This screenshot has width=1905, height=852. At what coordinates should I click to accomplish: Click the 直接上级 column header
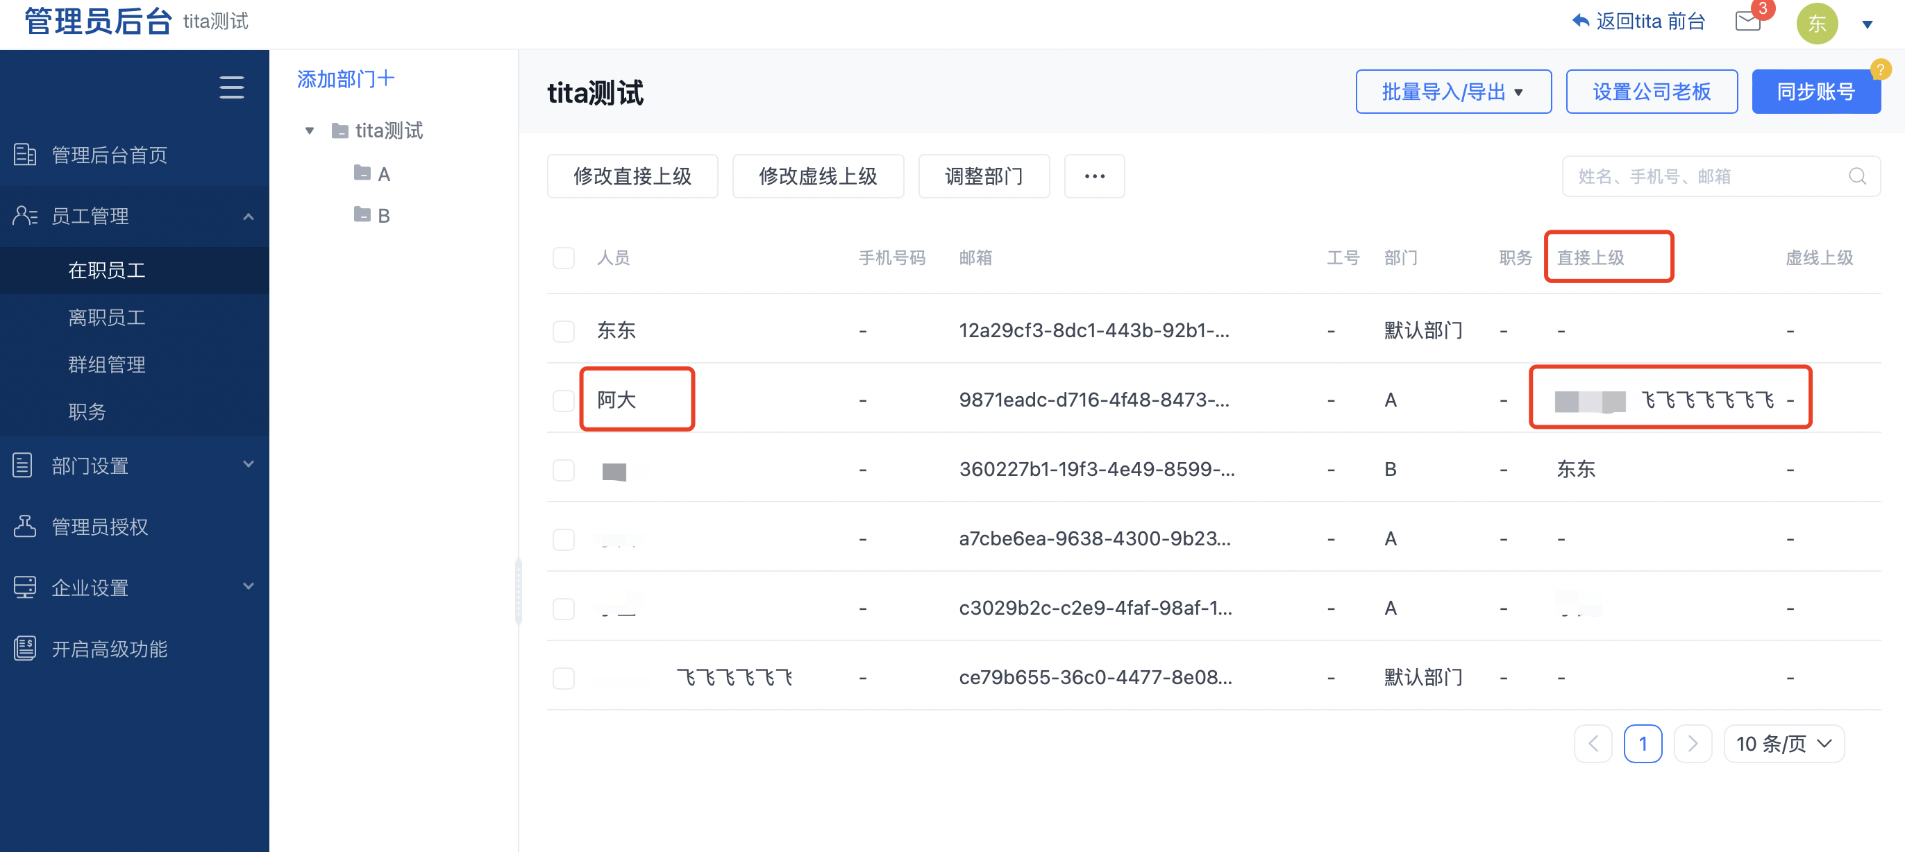point(1590,257)
